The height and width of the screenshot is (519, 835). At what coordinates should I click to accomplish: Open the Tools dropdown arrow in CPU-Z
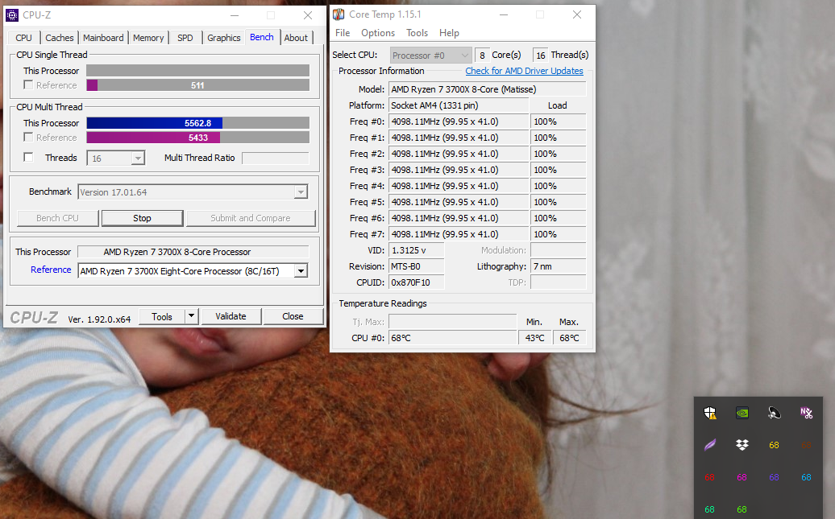tap(192, 316)
